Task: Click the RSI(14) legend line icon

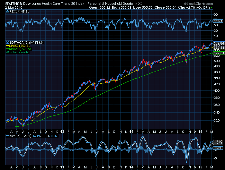Action: [7, 12]
